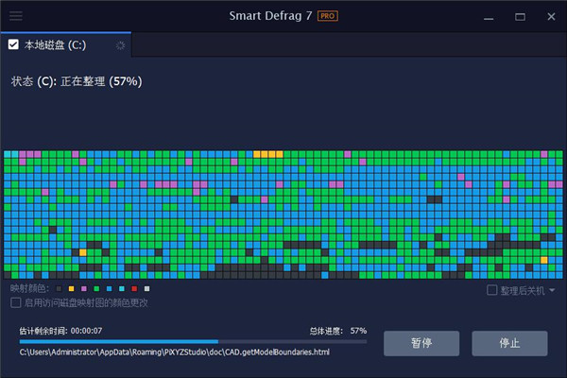Click the 状态 (C): 正在整理 (57%) text
The image size is (567, 378).
coord(77,81)
